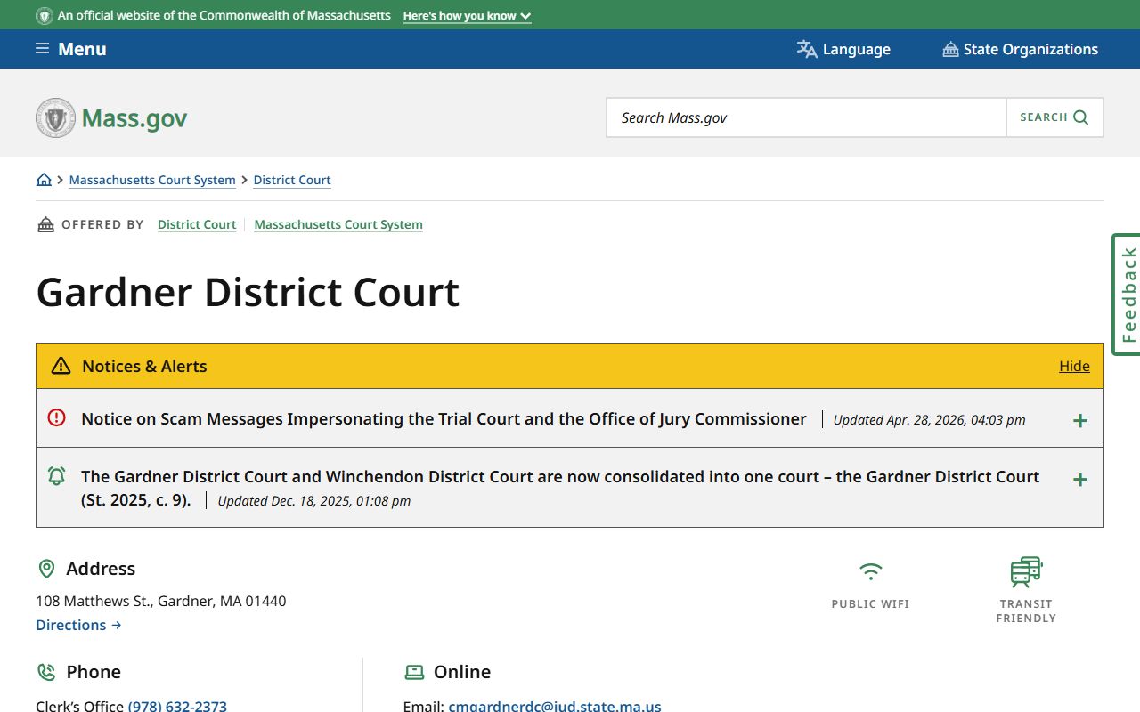Open Massachusetts Court System link under Offered By
Image resolution: width=1140 pixels, height=712 pixels.
pyautogui.click(x=338, y=224)
